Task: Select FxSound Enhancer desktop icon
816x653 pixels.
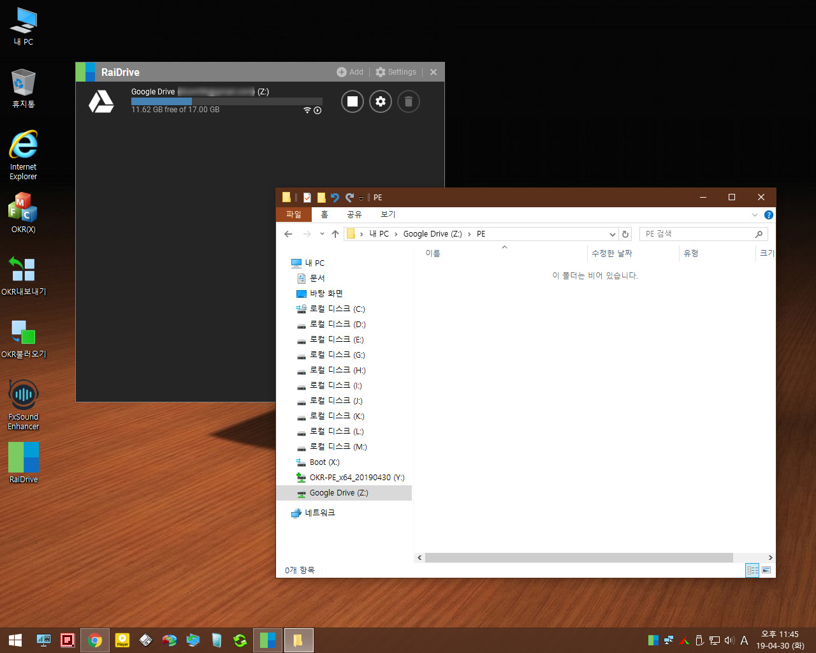Action: pyautogui.click(x=24, y=405)
